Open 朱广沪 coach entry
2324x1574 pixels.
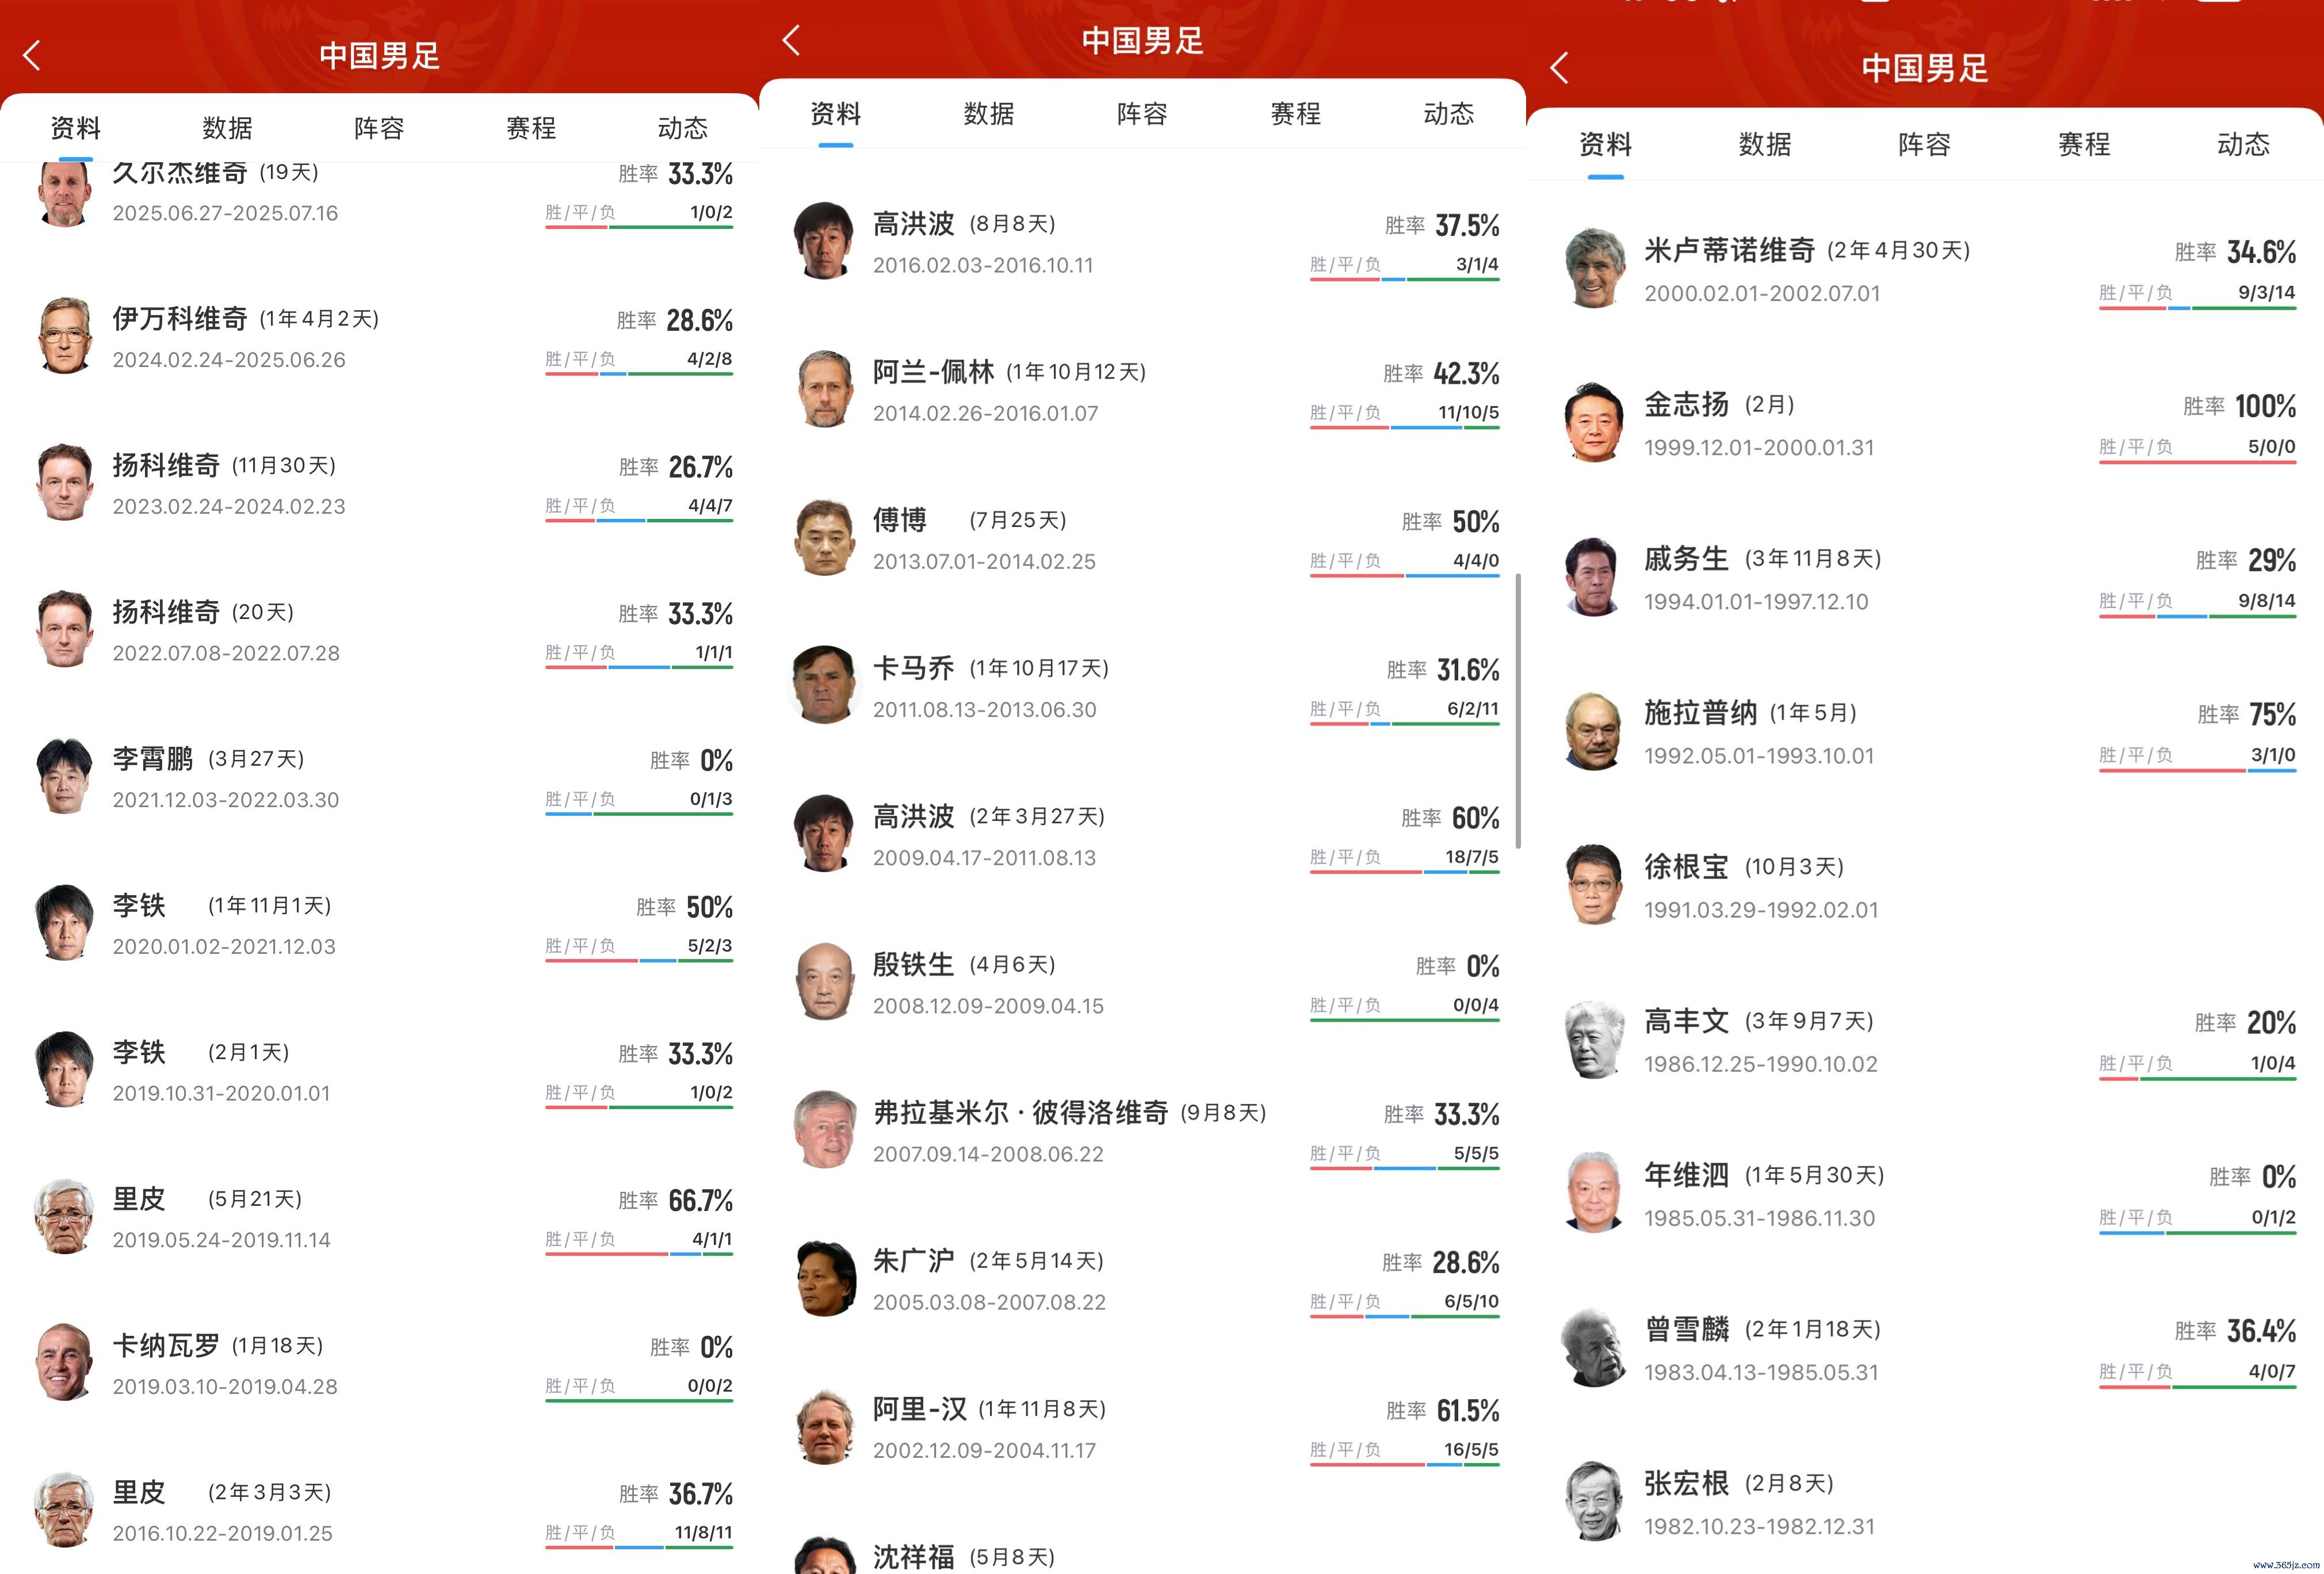coord(1142,1281)
